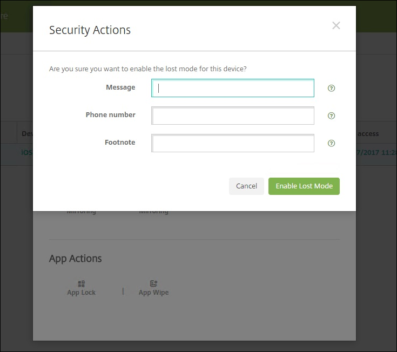The image size is (397, 352).
Task: Close the Security Actions dialog
Action: coord(336,26)
